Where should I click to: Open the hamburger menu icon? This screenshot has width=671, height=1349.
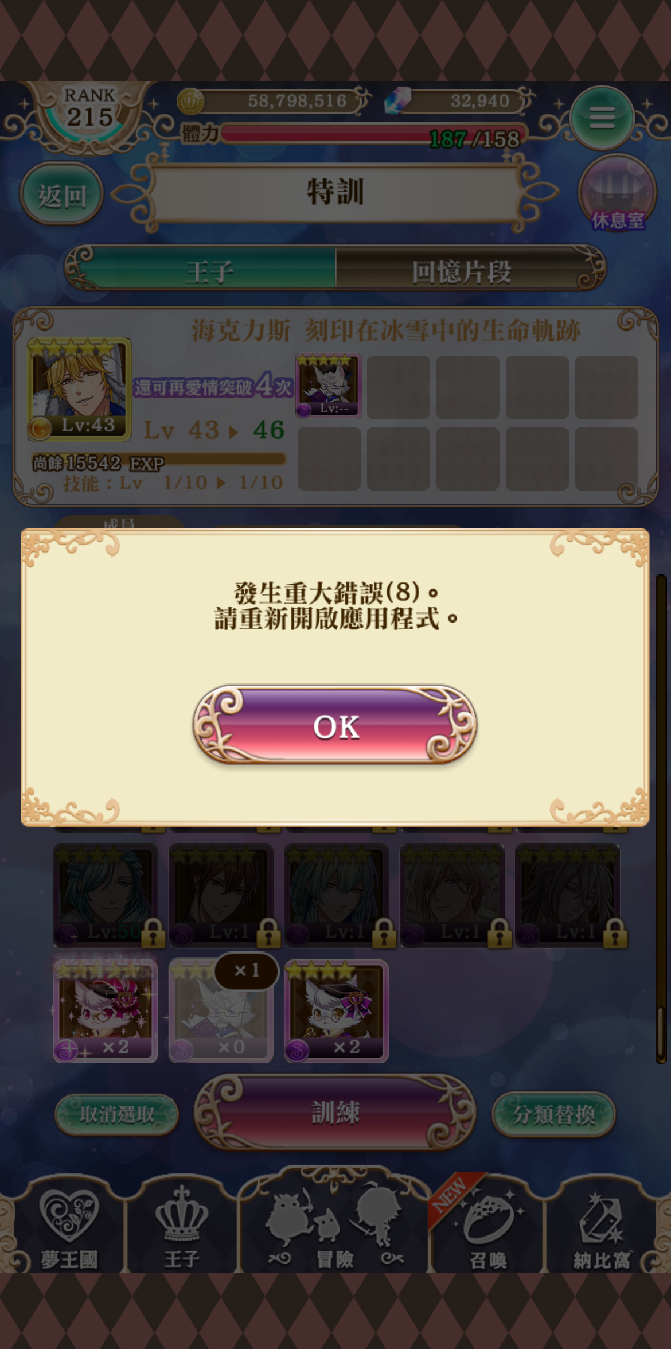[602, 118]
